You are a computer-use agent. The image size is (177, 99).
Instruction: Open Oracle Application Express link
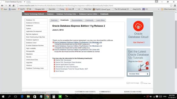tap(65, 65)
